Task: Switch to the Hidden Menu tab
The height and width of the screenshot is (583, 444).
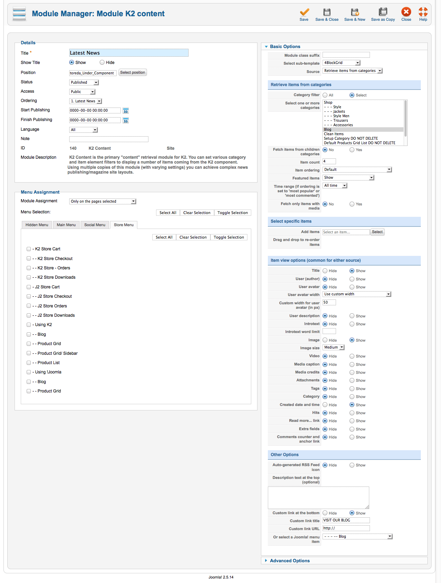Action: (x=37, y=225)
